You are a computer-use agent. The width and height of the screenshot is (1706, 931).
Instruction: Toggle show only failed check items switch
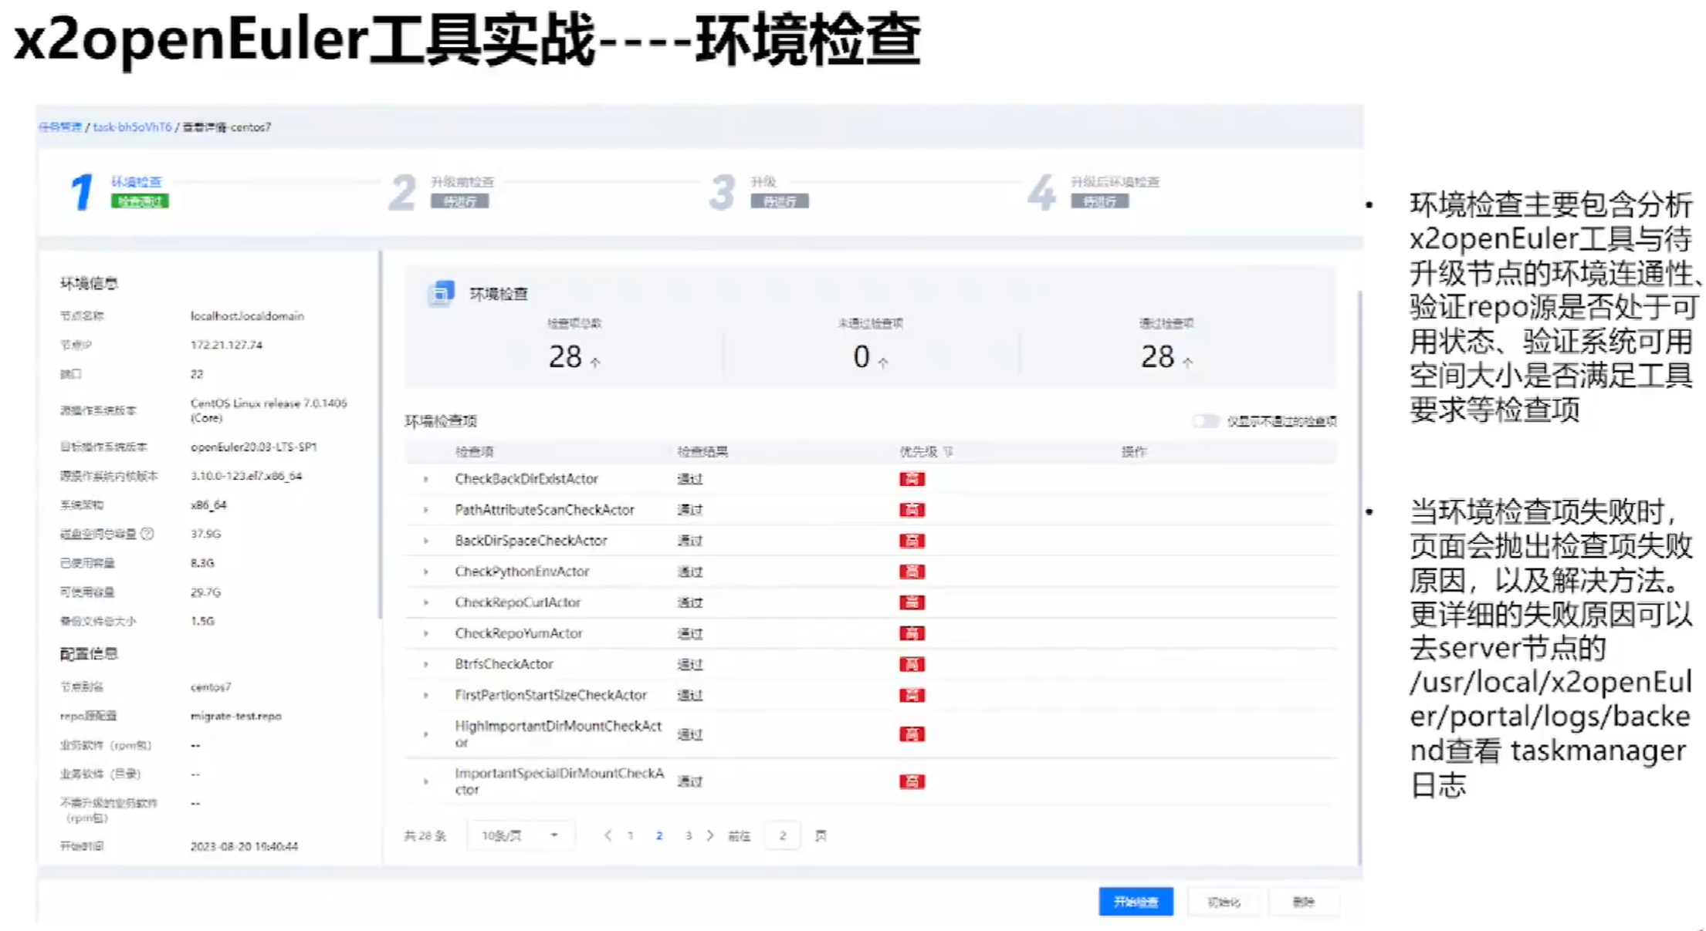click(1205, 421)
